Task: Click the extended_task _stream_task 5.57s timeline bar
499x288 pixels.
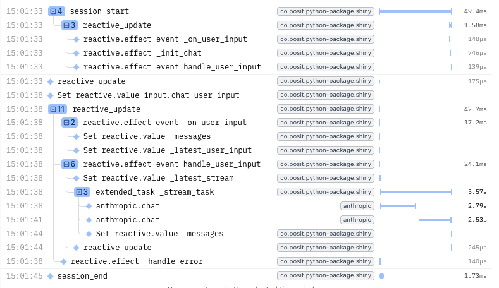Action: [x=416, y=192]
